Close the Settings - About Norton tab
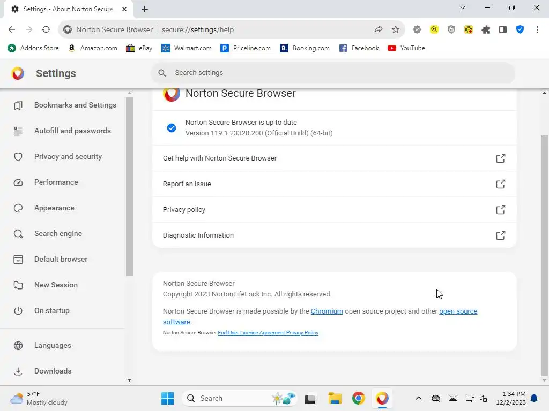549x411 pixels. 124,9
